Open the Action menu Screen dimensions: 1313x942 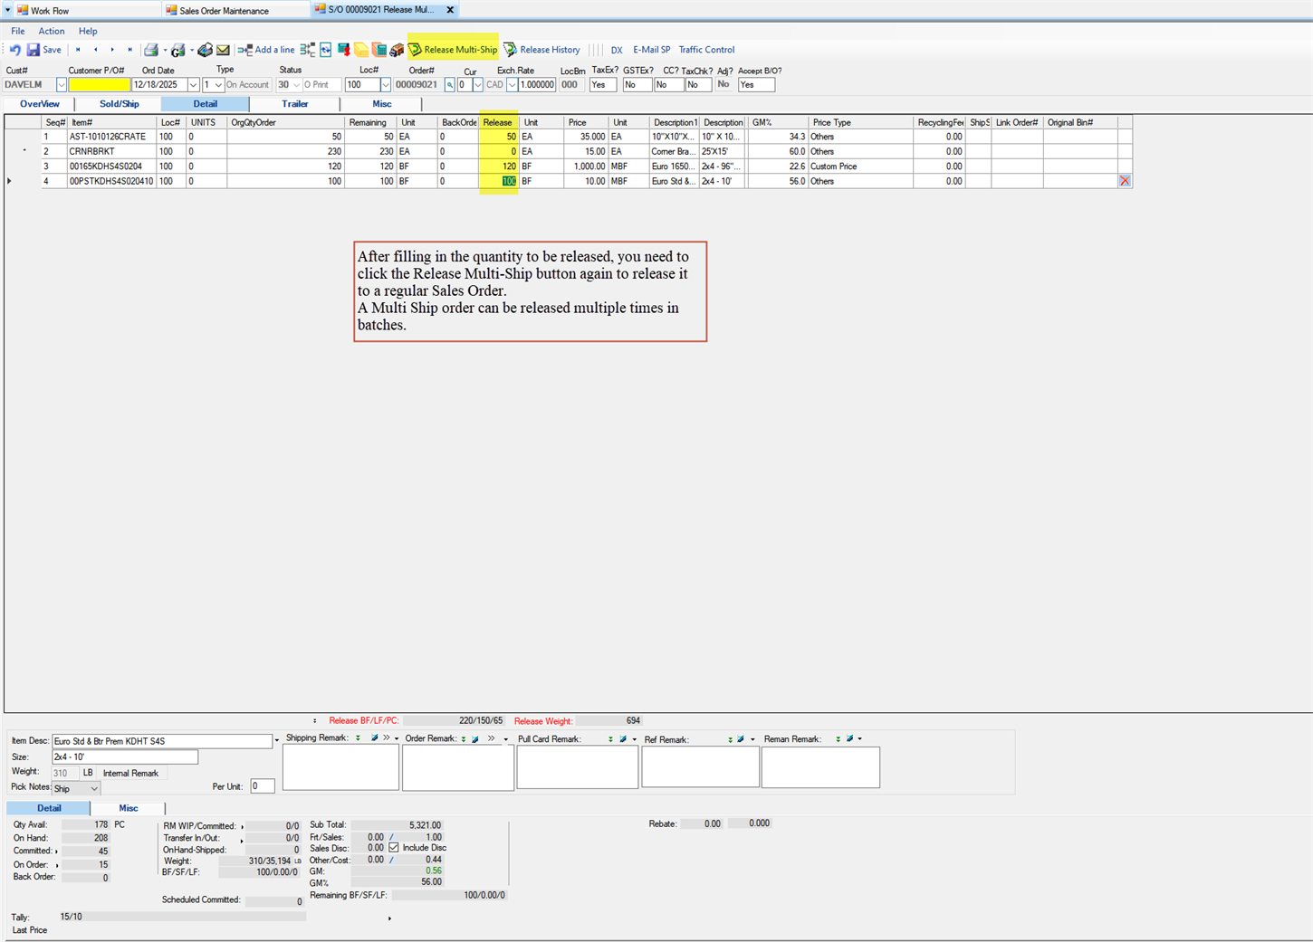[x=51, y=30]
